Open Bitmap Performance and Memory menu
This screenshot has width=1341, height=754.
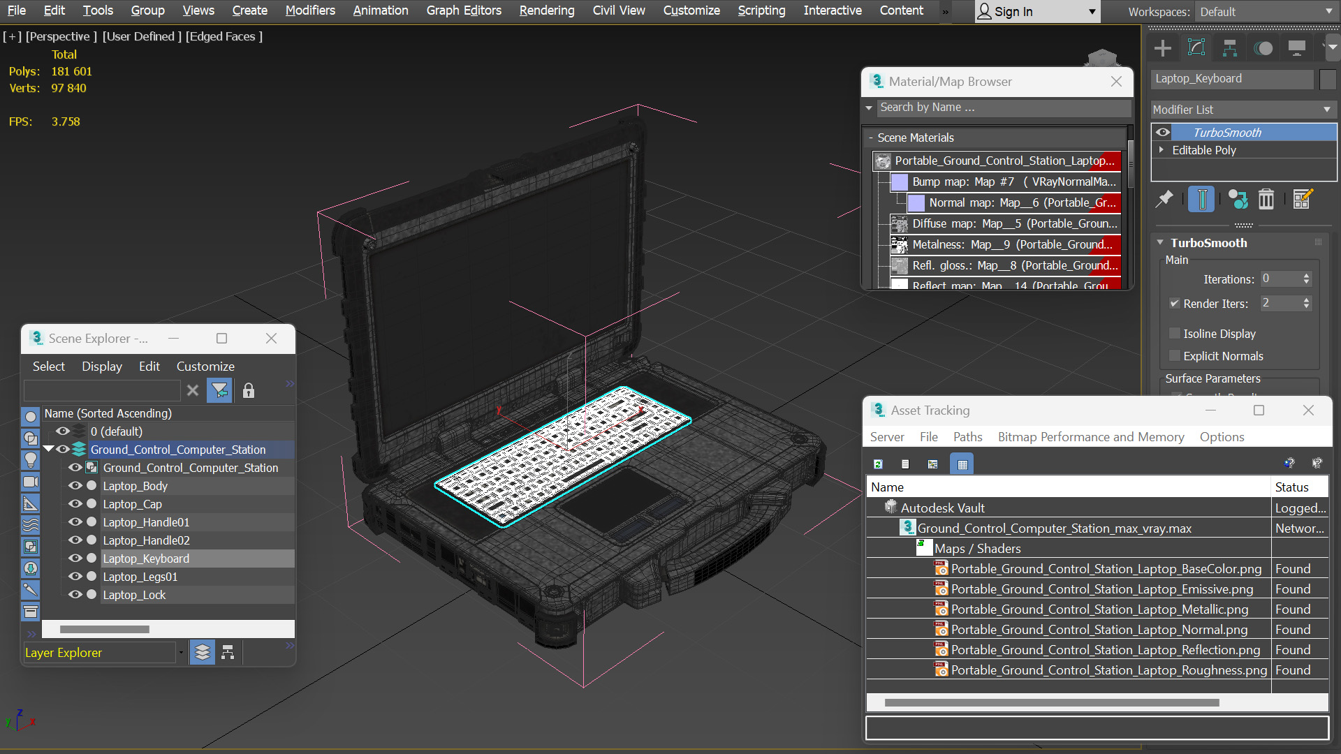point(1091,437)
